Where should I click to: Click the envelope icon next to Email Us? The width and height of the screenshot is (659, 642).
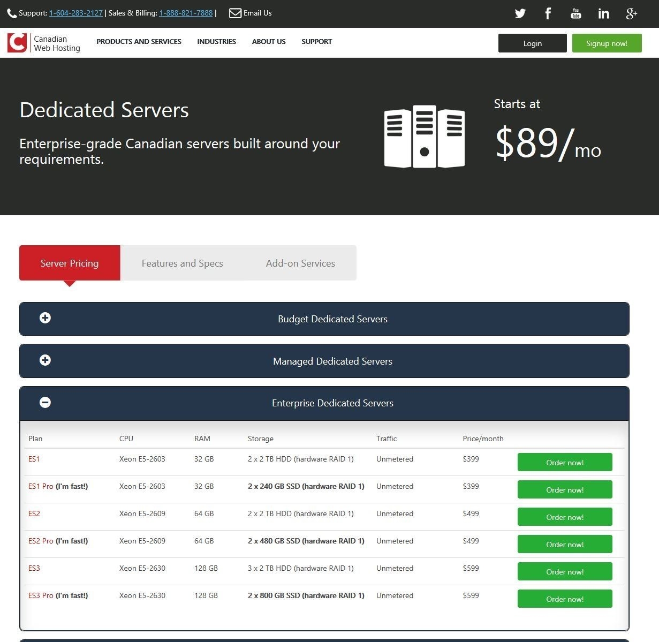[234, 13]
